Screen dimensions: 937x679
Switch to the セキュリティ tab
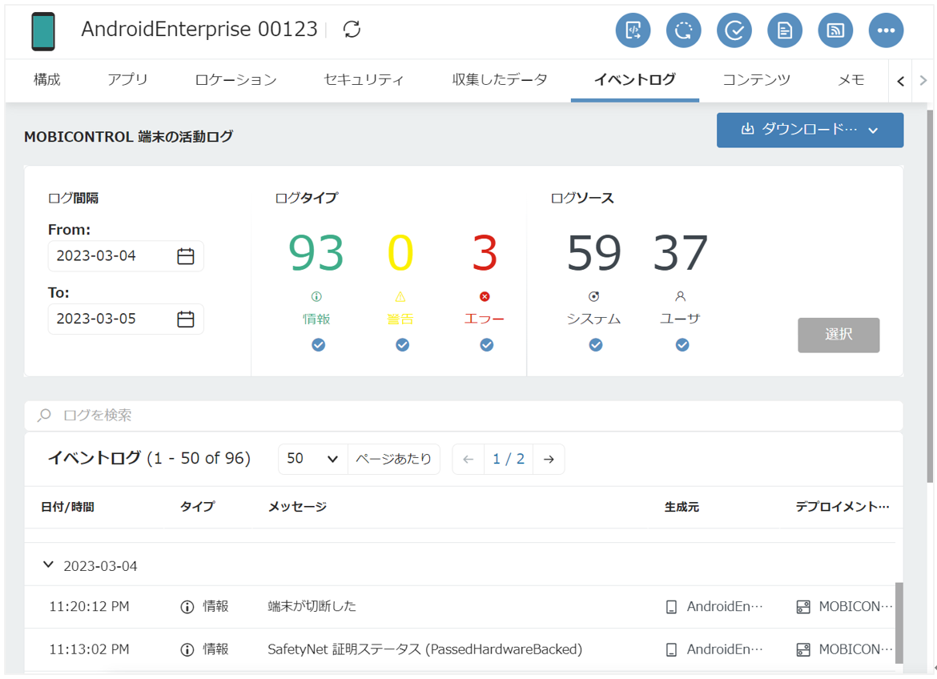point(364,79)
